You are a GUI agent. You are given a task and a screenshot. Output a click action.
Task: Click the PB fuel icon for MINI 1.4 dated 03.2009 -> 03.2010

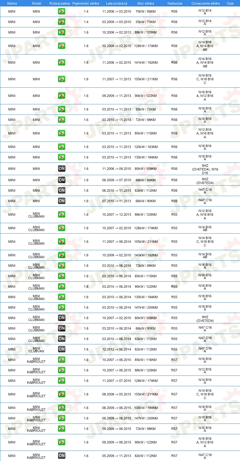(x=61, y=22)
